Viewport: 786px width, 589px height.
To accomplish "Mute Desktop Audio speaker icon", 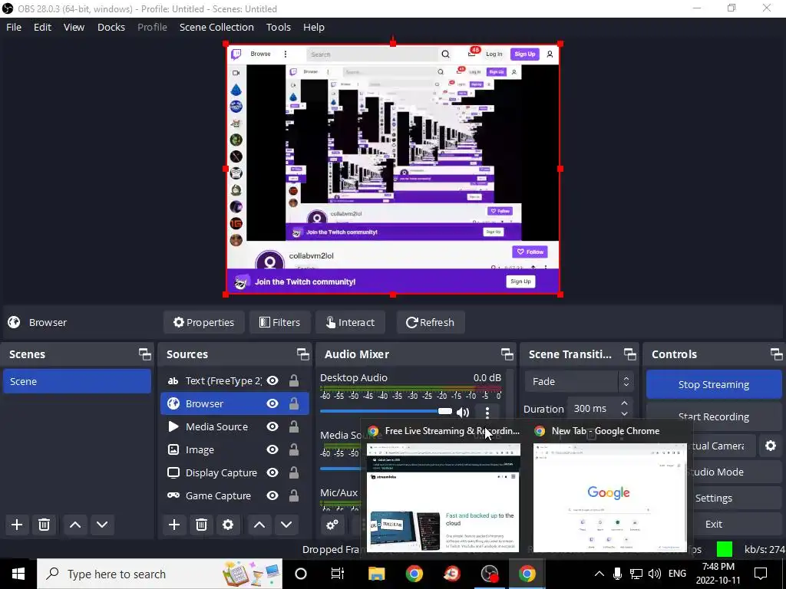I will tap(463, 412).
